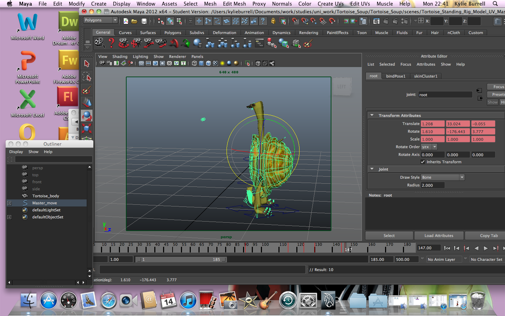Enable the snap to grid magnet icon
Screen dimensions: 505x316
pyautogui.click(x=295, y=21)
